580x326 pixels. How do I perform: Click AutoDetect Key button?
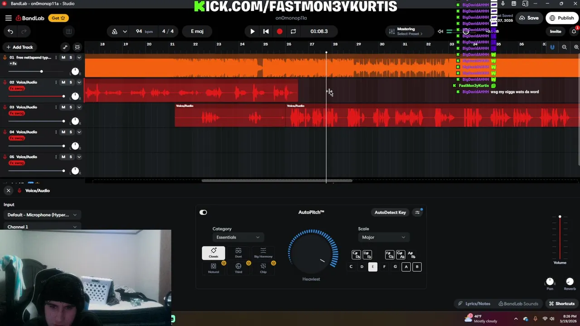pos(390,212)
